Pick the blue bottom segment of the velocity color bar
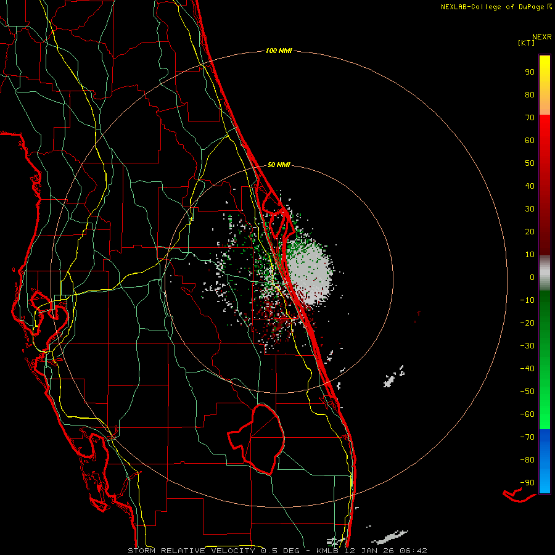This screenshot has height=555, width=555. 545,461
